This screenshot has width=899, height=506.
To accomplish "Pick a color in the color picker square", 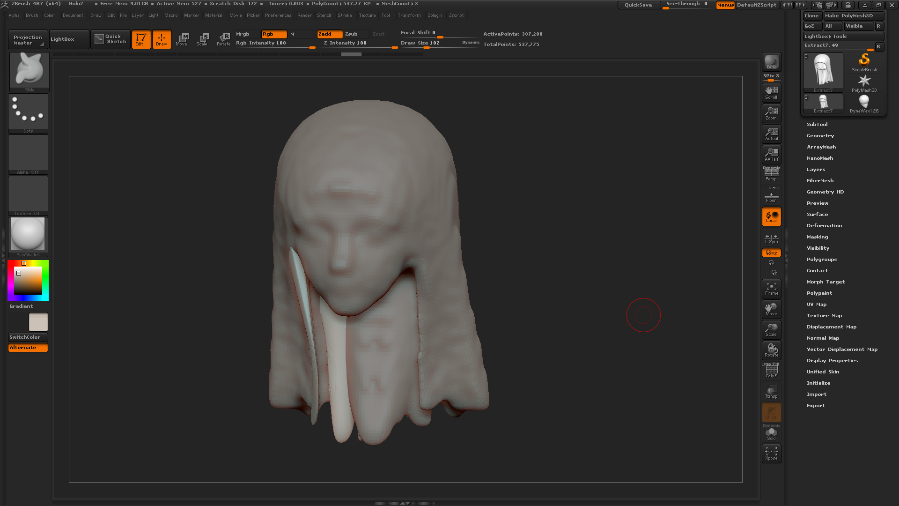I will (x=28, y=281).
